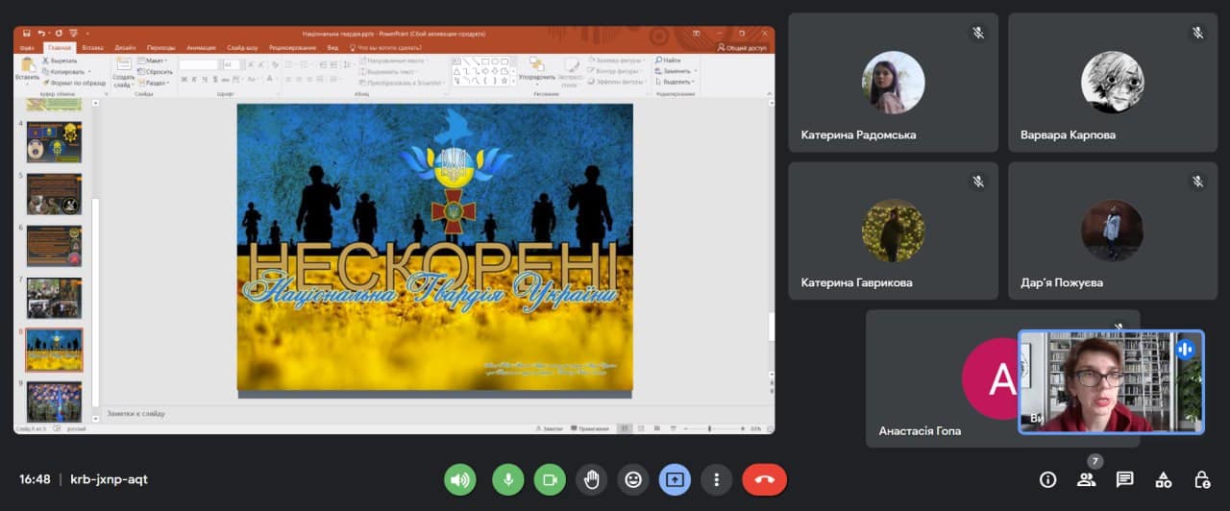This screenshot has height=511, width=1230.
Task: Open meeting details info icon
Action: 1047,479
